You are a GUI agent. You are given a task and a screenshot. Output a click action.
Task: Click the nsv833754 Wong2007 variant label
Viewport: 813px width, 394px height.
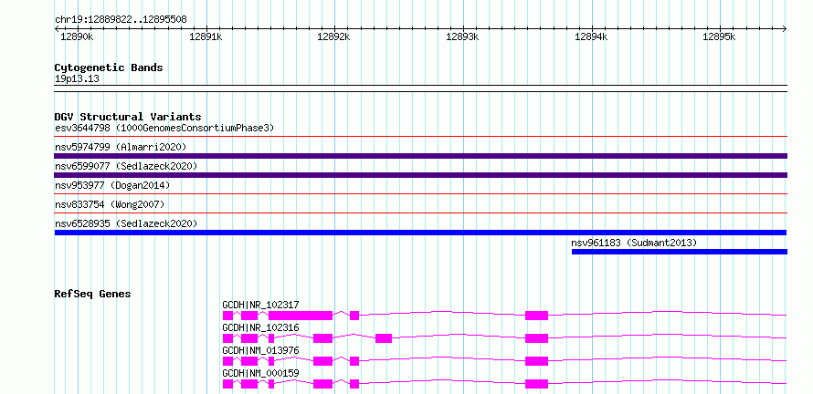(x=110, y=204)
